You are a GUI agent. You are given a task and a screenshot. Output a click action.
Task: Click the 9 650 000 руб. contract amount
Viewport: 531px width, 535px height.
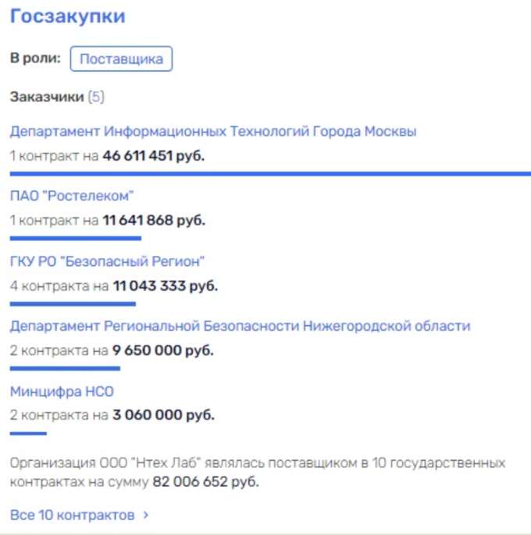[162, 350]
